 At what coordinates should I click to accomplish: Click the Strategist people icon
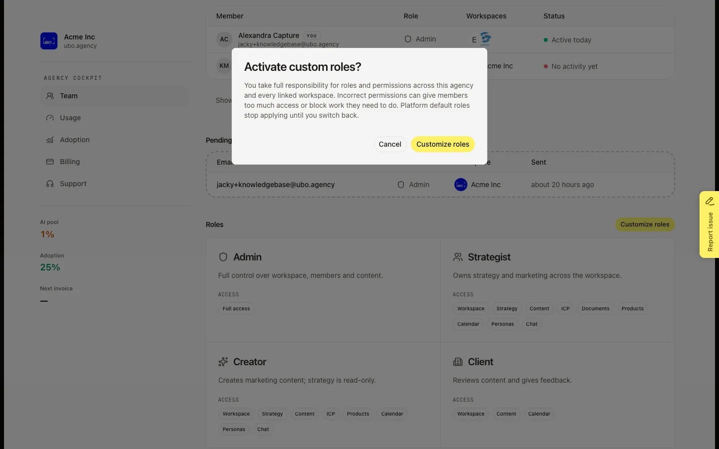point(458,257)
